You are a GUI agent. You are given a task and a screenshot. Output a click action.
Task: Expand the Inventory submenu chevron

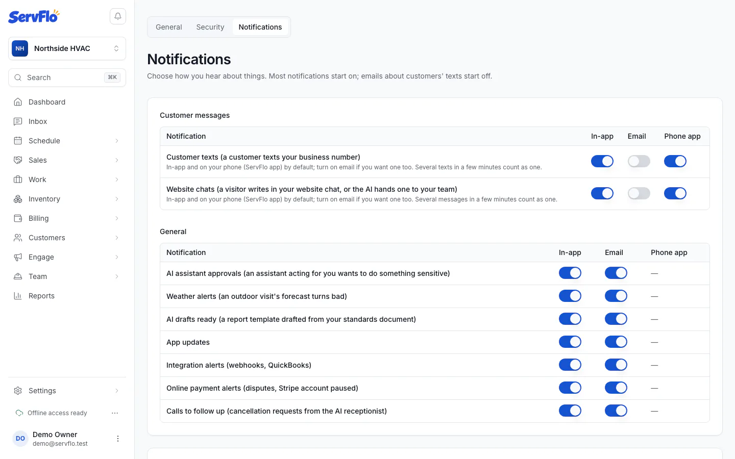pos(117,199)
